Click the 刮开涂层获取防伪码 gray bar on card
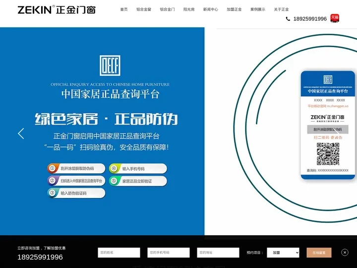The image size is (357, 268). [x=328, y=130]
